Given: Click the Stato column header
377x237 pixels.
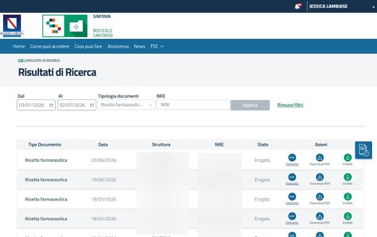Looking at the screenshot, I should tap(263, 144).
